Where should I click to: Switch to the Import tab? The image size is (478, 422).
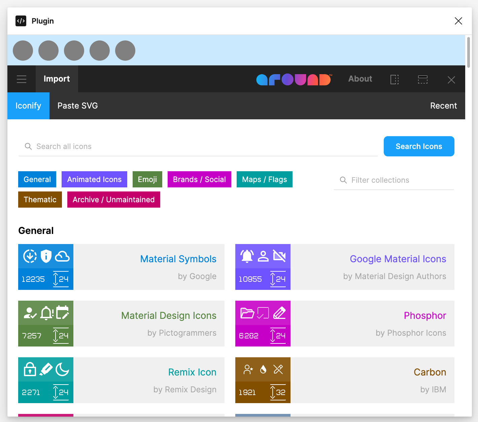tap(57, 79)
